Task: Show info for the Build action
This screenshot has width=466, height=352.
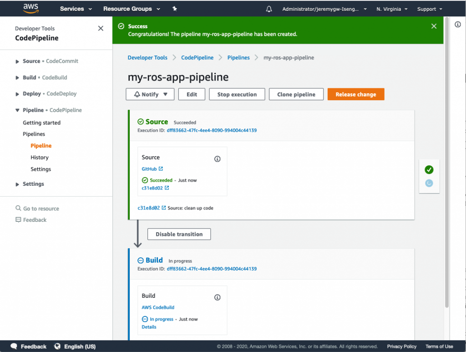Action: 217,297
